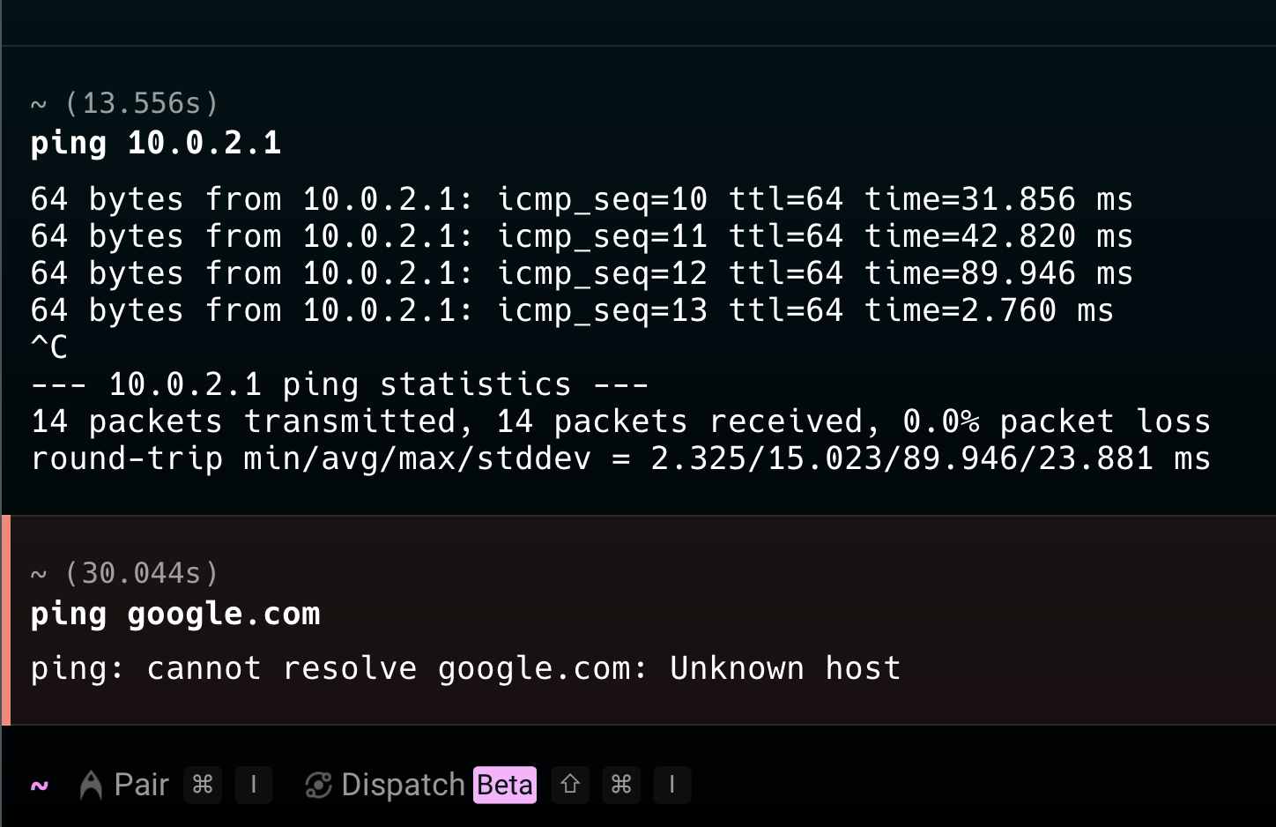Click the icmp_seq=13 output line
Image resolution: width=1276 pixels, height=827 pixels.
[x=572, y=310]
